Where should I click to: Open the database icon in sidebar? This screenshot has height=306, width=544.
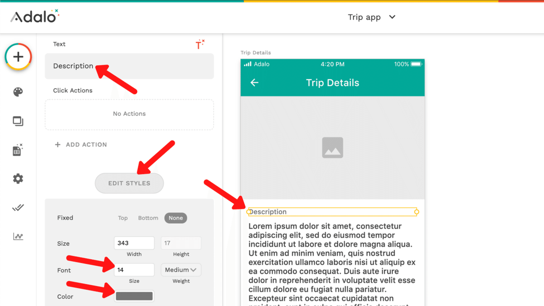(18, 150)
